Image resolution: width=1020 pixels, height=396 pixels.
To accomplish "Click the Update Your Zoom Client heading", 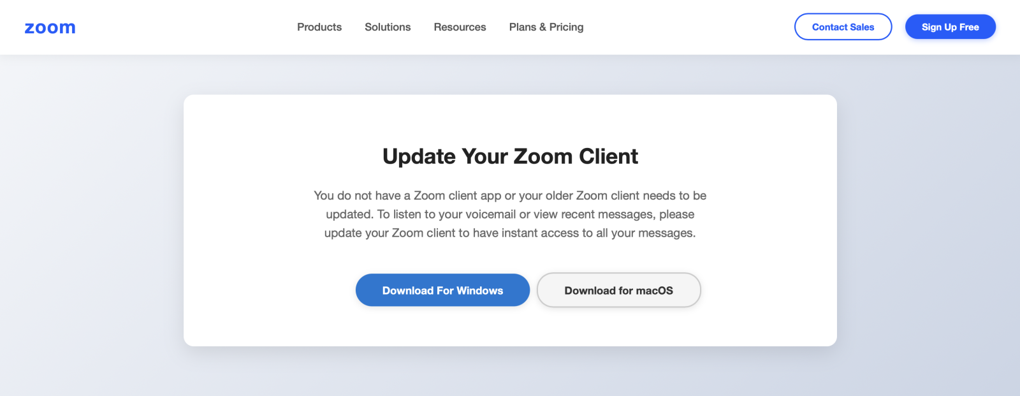I will 510,156.
